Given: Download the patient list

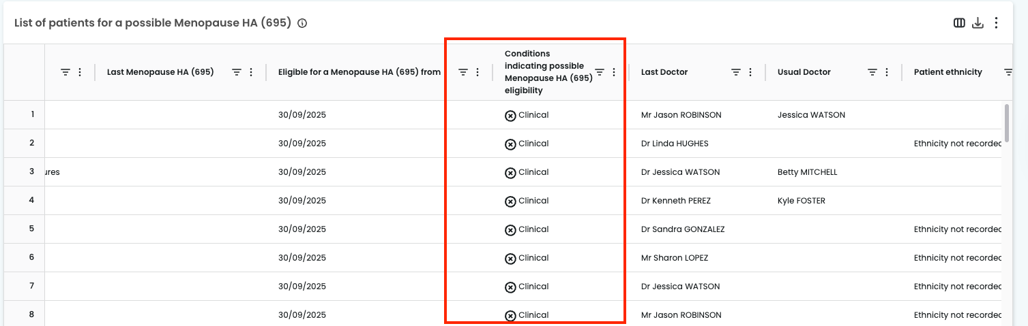Looking at the screenshot, I should tap(978, 23).
